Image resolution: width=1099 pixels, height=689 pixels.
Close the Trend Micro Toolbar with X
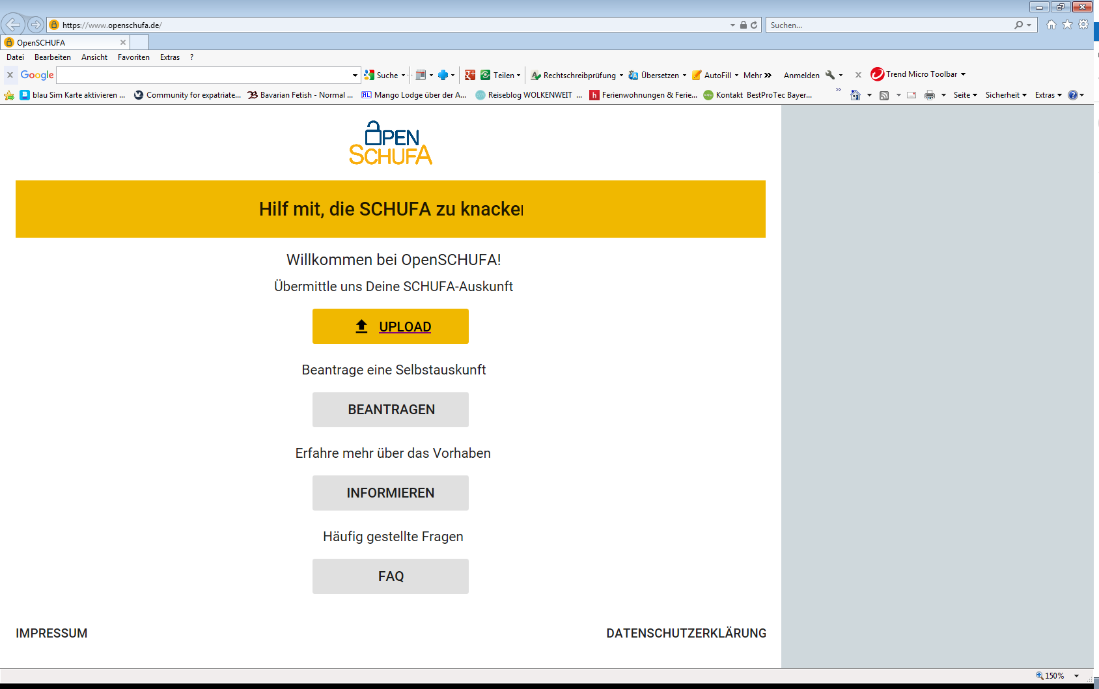pyautogui.click(x=858, y=75)
